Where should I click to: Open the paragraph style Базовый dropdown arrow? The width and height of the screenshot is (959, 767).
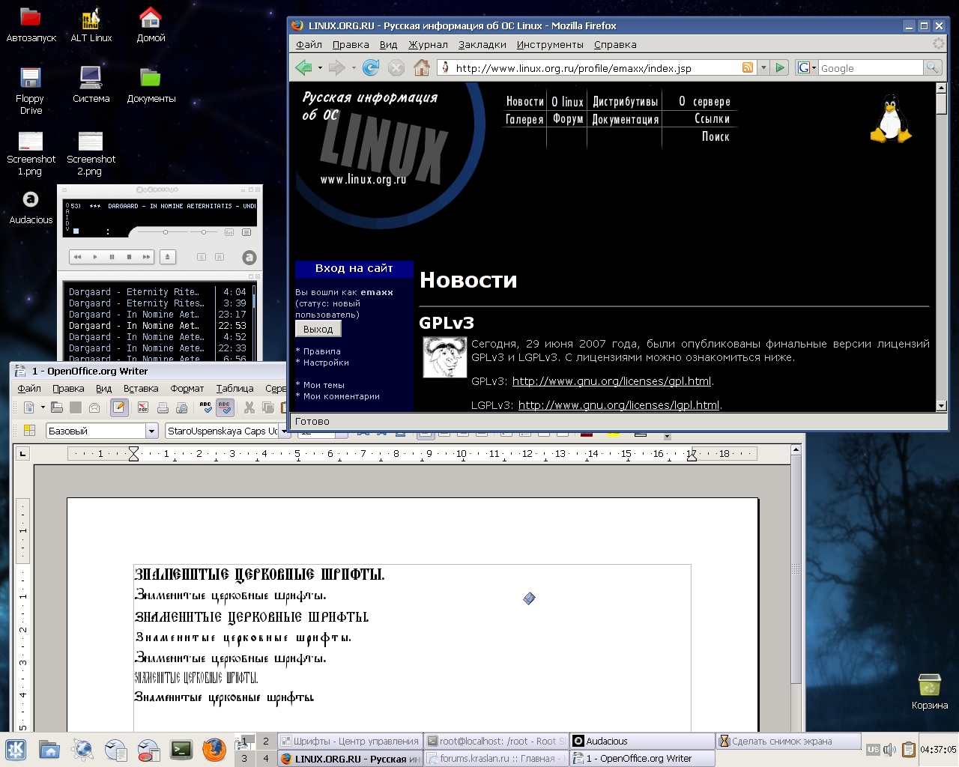tap(151, 431)
